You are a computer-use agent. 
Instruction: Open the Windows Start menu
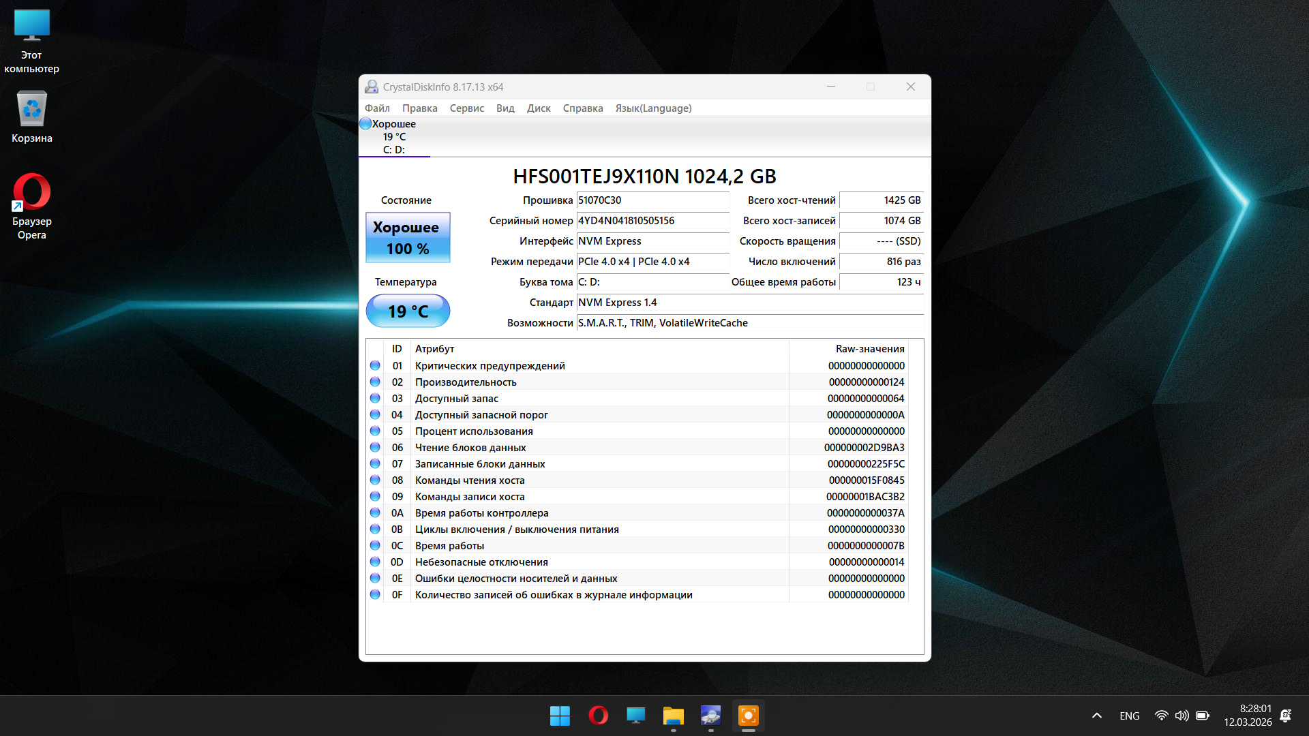click(x=560, y=716)
